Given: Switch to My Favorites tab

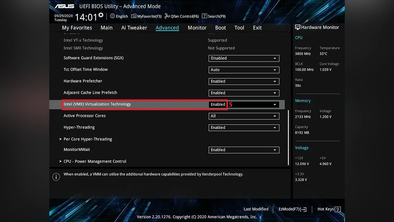Looking at the screenshot, I should point(77,28).
